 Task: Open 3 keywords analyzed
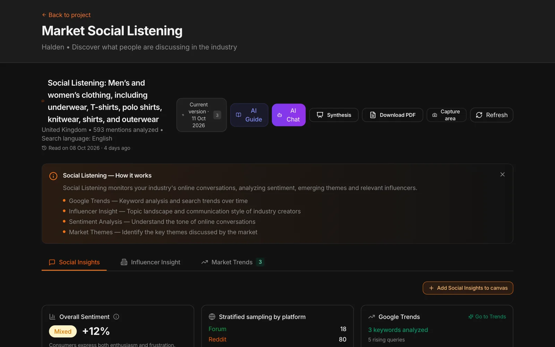coord(398,330)
